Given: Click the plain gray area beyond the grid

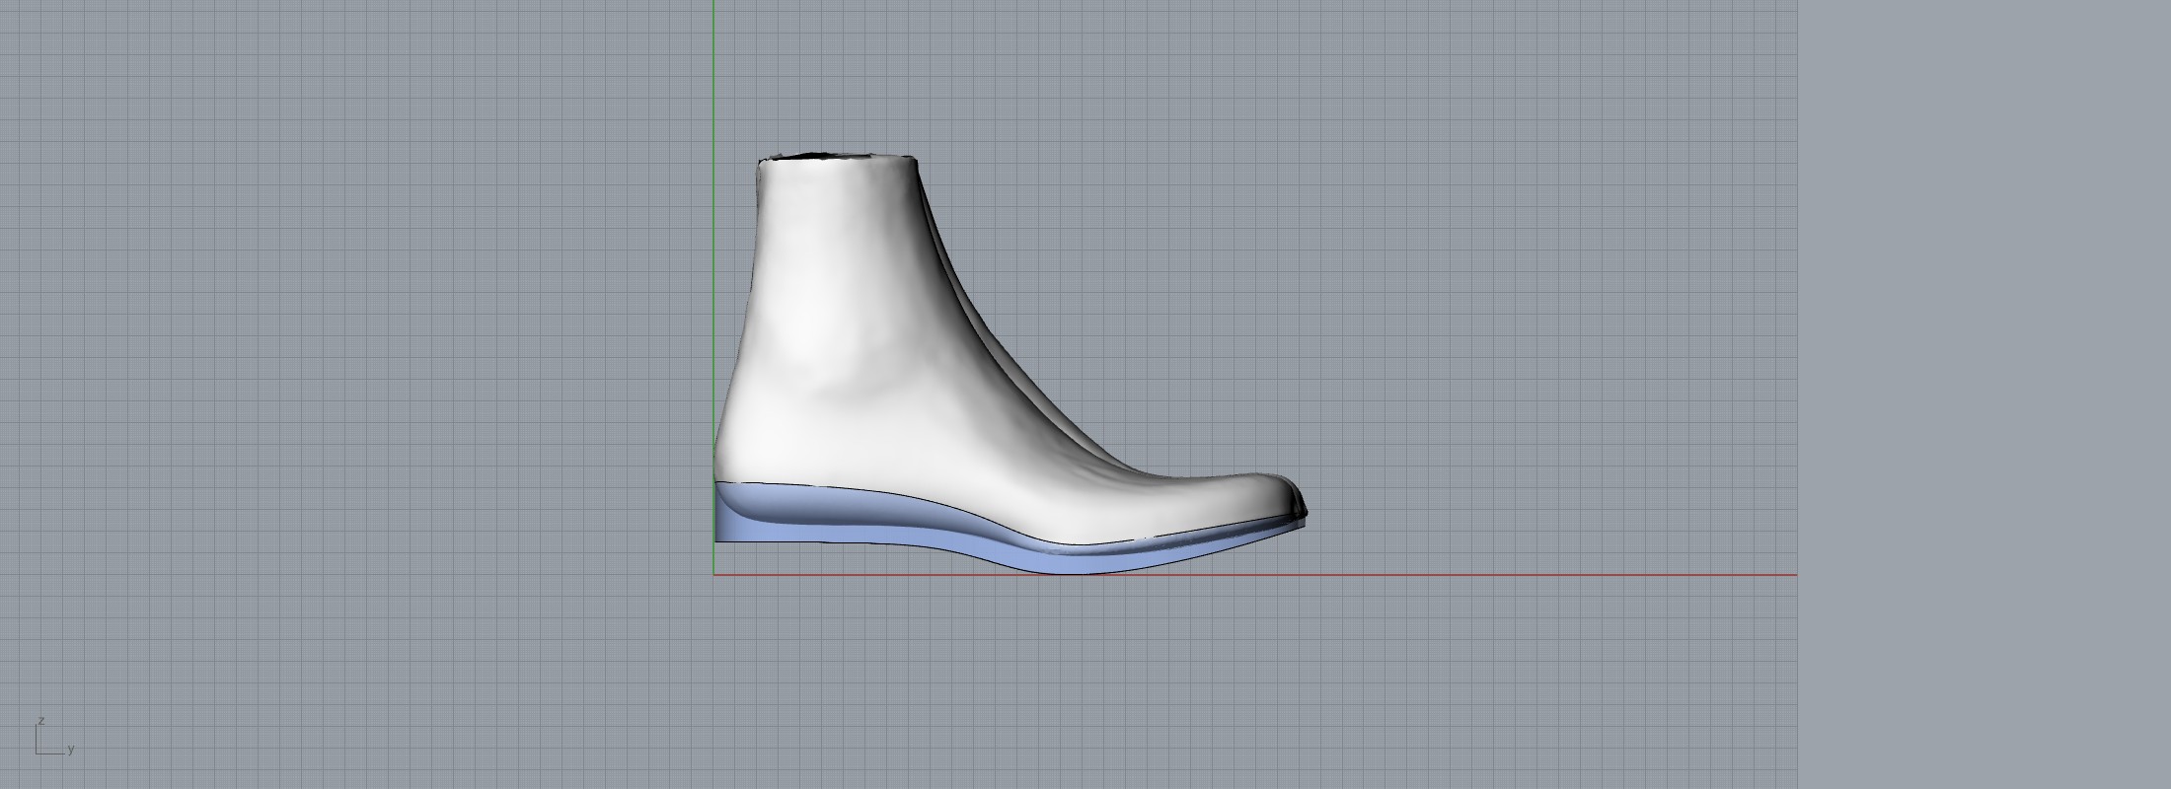Looking at the screenshot, I should [x=1984, y=394].
